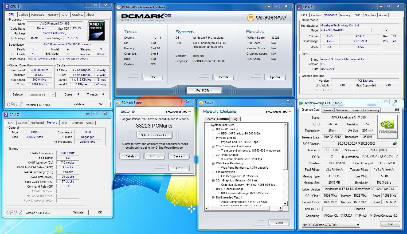Image resolution: width=407 pixels, height=234 pixels.
Task: Click the PCMark Score window title icon
Action: (118, 103)
